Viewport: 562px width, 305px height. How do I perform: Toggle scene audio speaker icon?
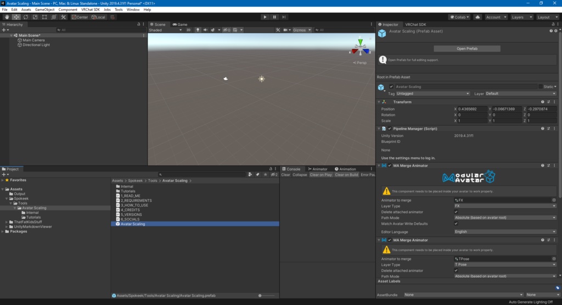click(205, 30)
